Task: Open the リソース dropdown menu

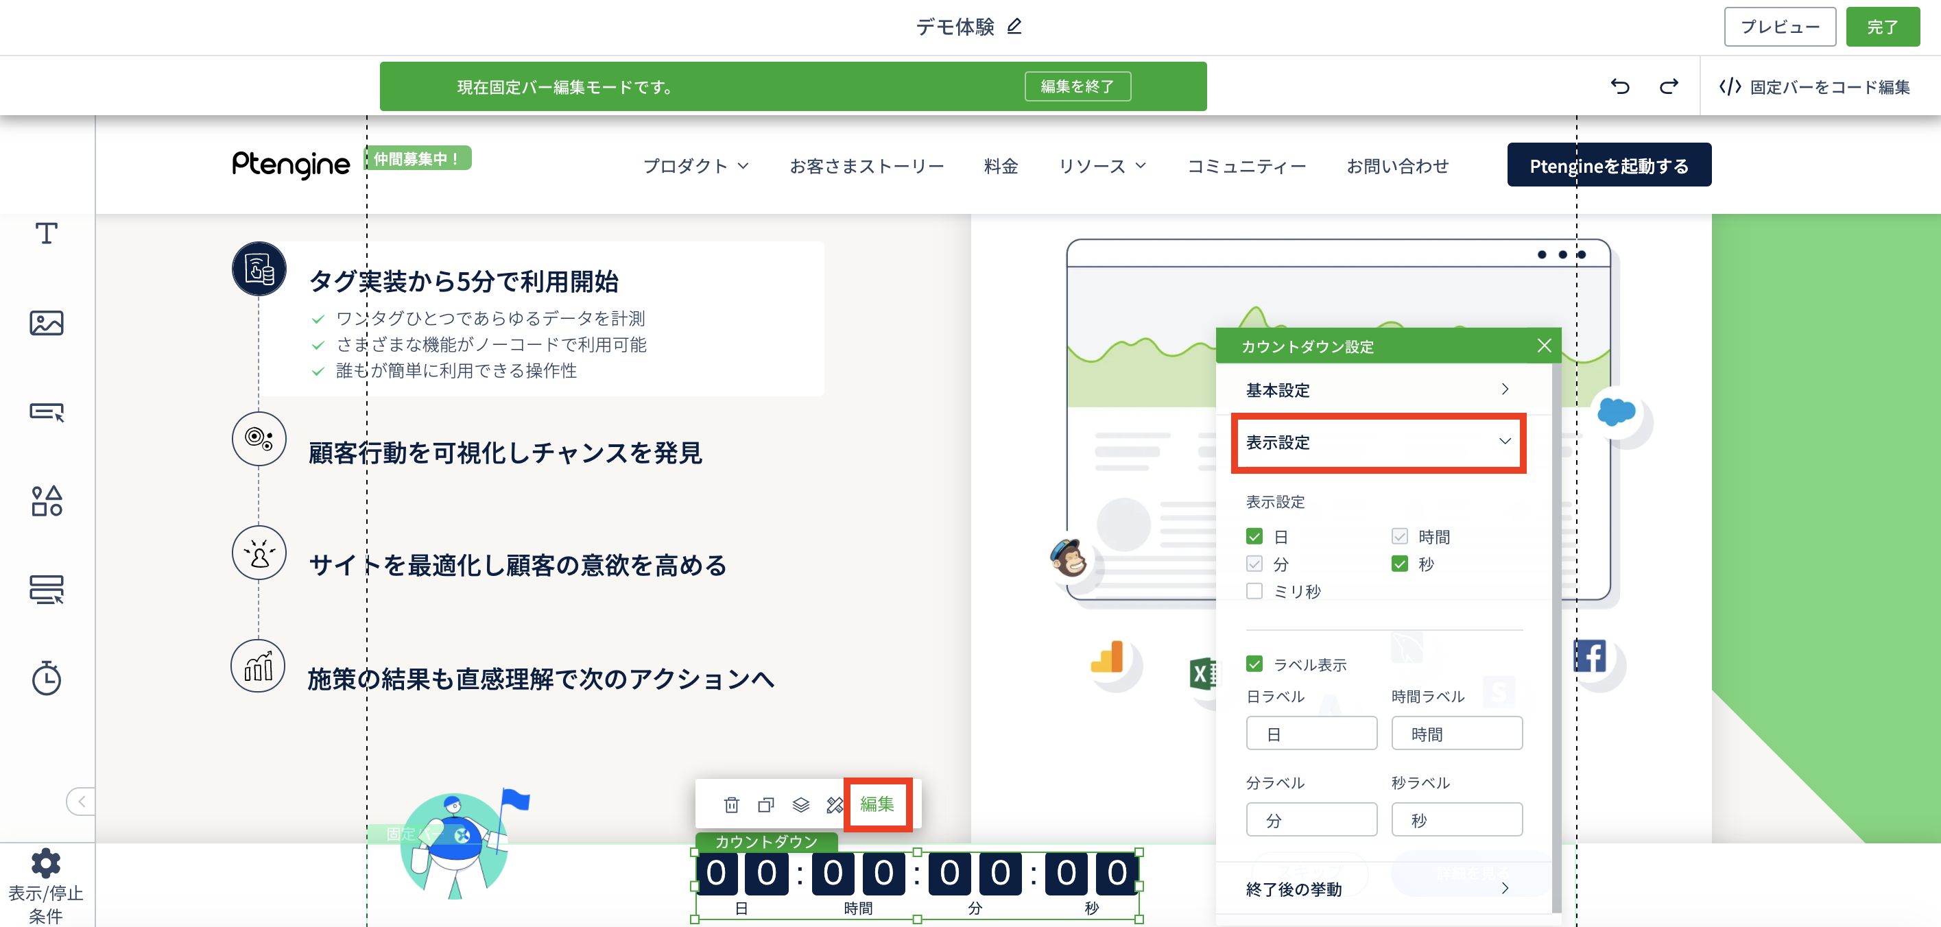Action: (x=1102, y=166)
